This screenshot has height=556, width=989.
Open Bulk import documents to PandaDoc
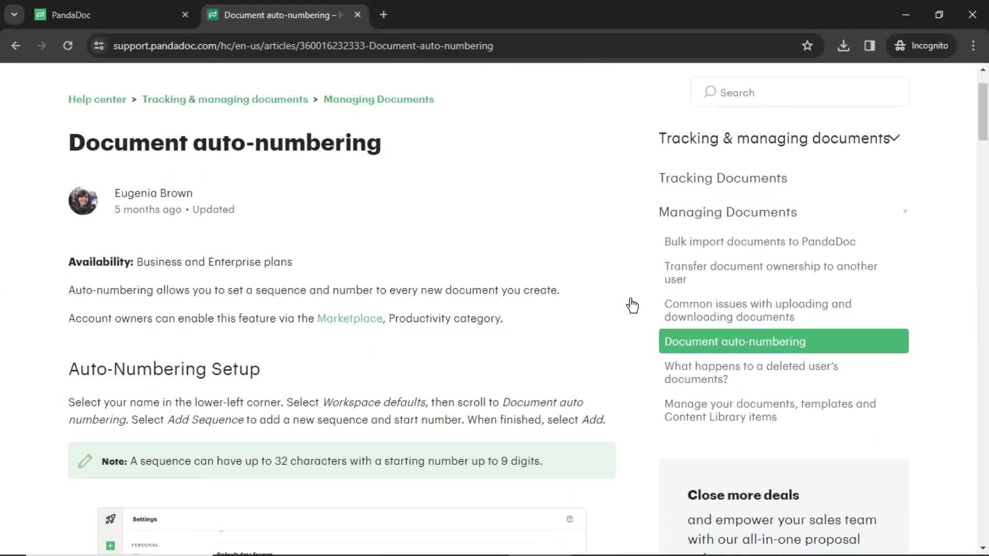(x=760, y=242)
